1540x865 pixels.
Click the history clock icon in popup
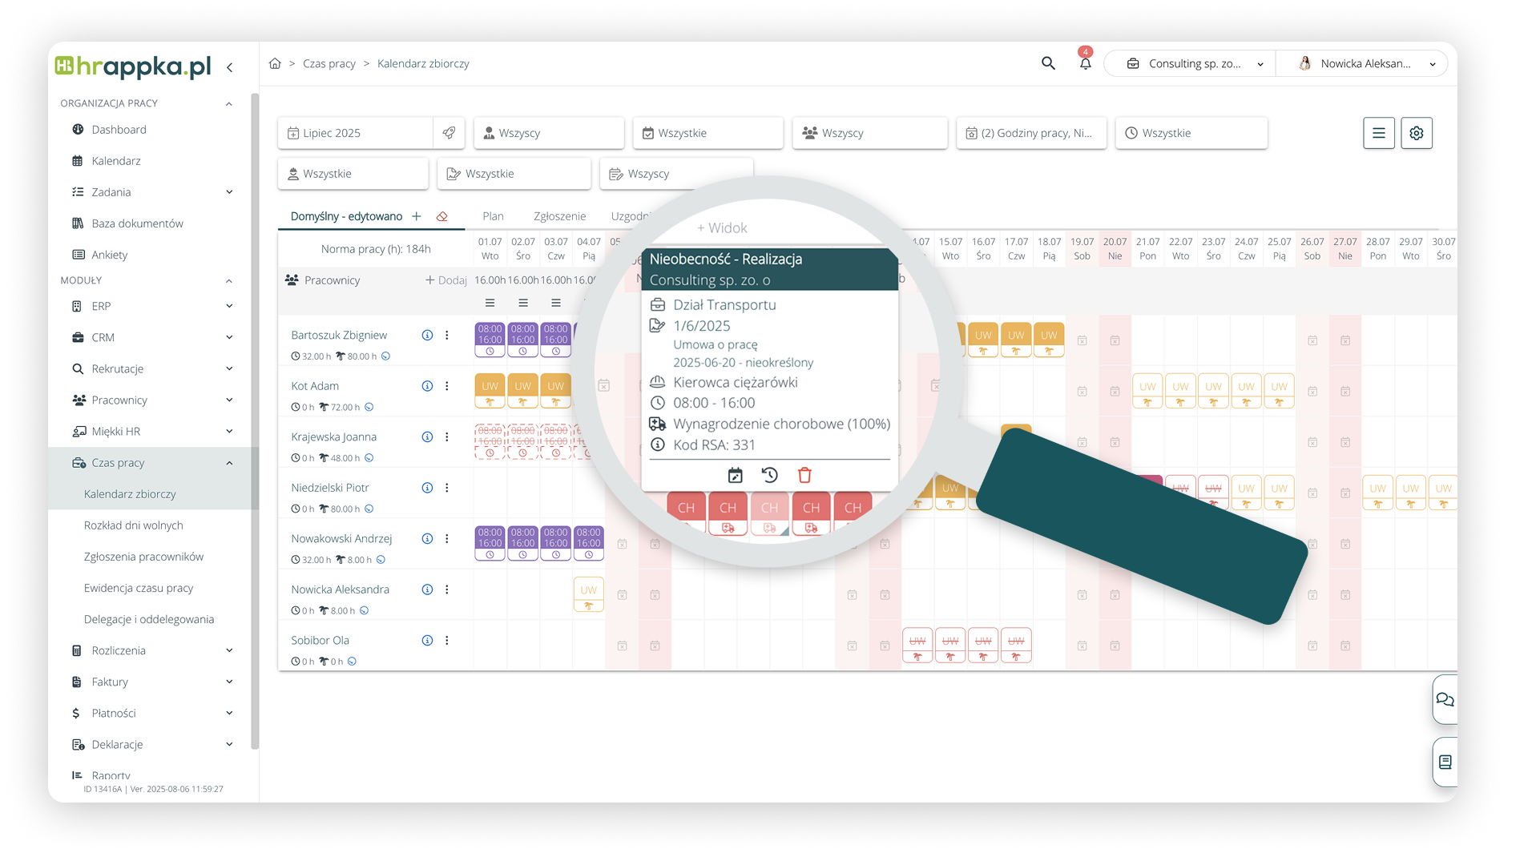click(x=769, y=475)
